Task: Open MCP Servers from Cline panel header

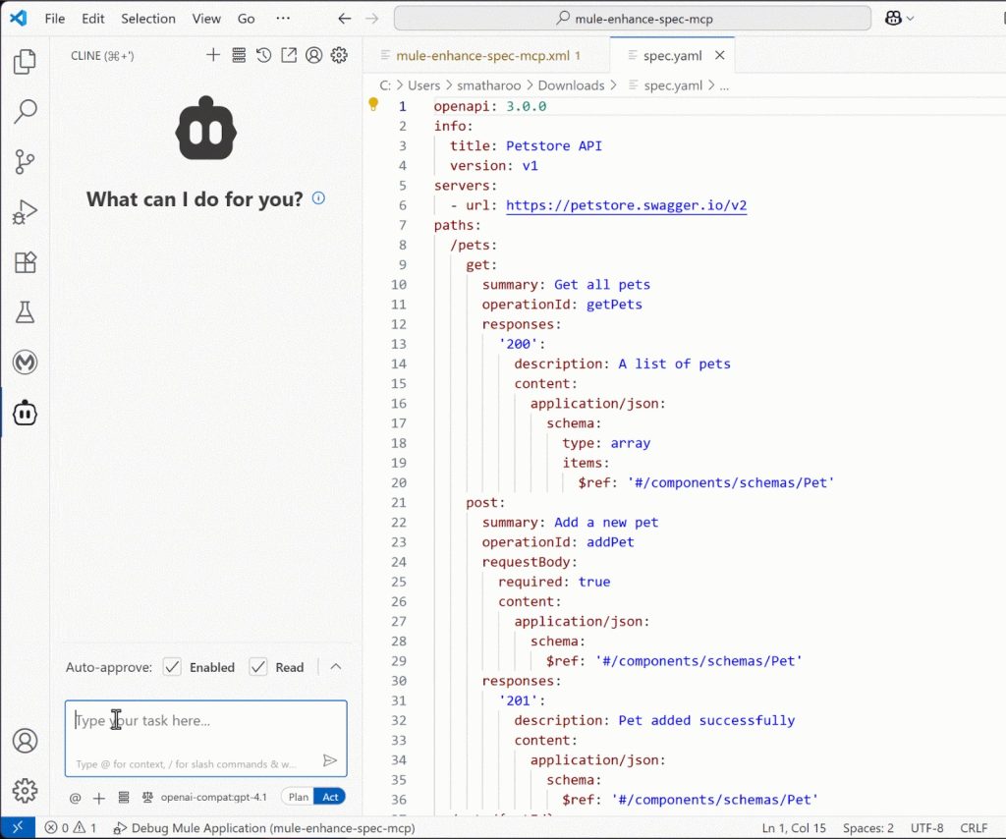Action: coord(239,56)
